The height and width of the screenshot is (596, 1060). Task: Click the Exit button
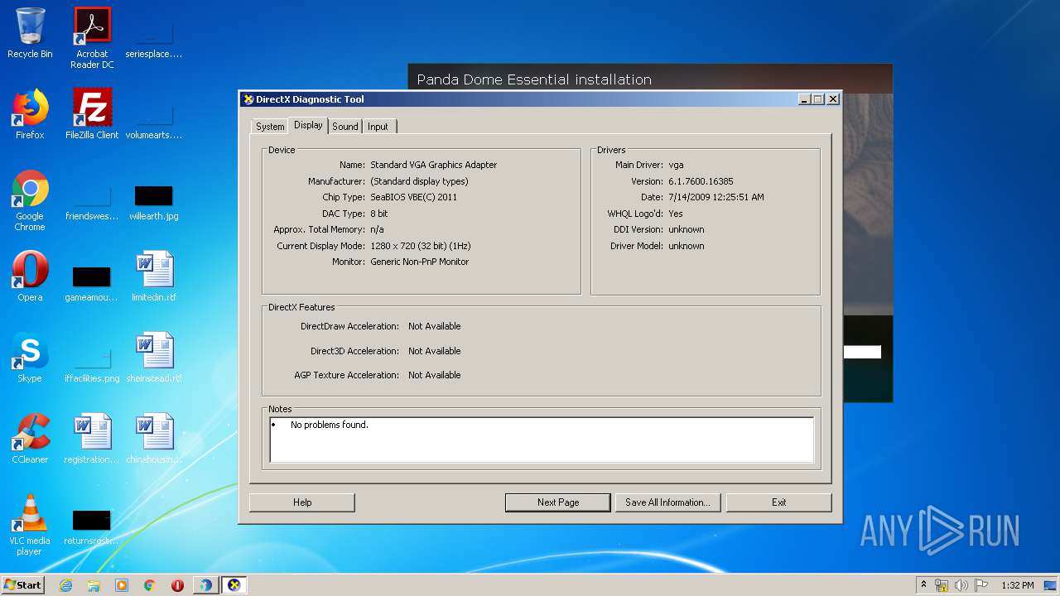tap(778, 502)
